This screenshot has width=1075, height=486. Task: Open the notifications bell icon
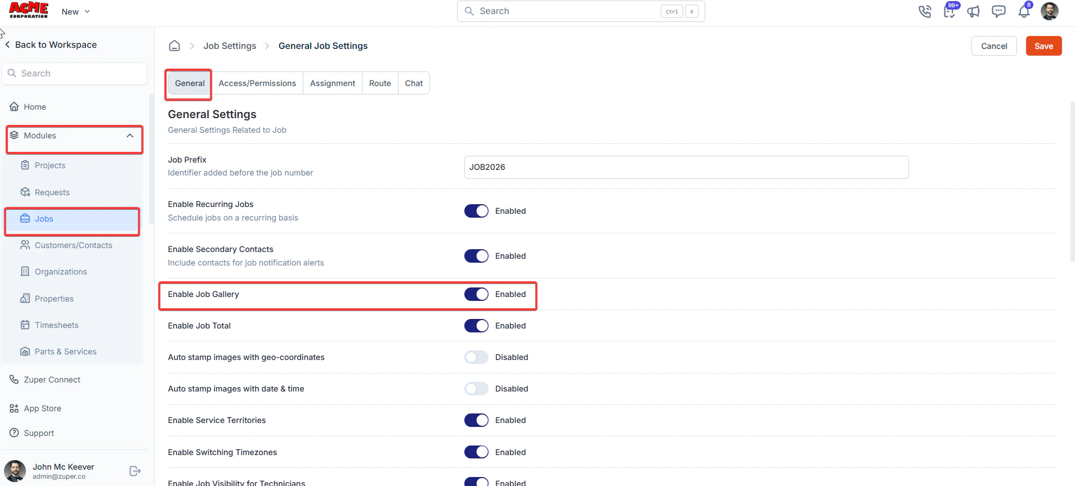point(1024,11)
